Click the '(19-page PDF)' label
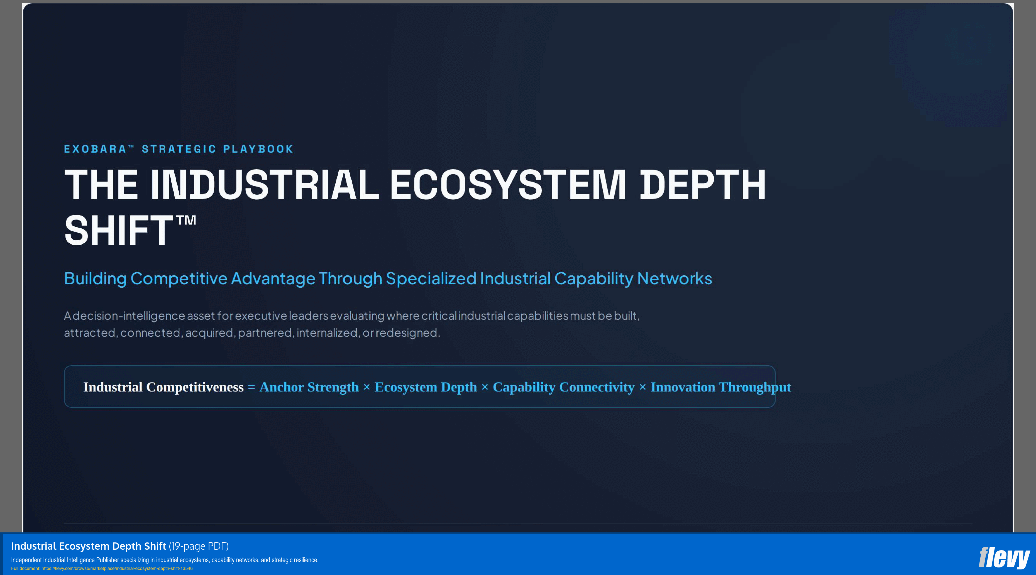 (199, 546)
